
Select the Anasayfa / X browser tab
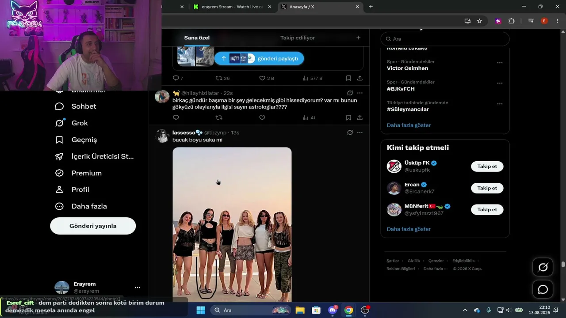coord(321,7)
